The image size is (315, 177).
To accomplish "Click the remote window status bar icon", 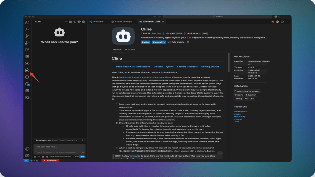I will (x=26, y=160).
